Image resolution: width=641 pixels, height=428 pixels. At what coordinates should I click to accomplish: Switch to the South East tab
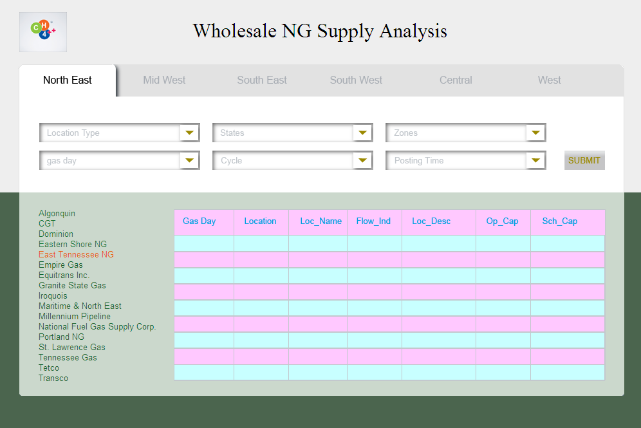tap(262, 80)
